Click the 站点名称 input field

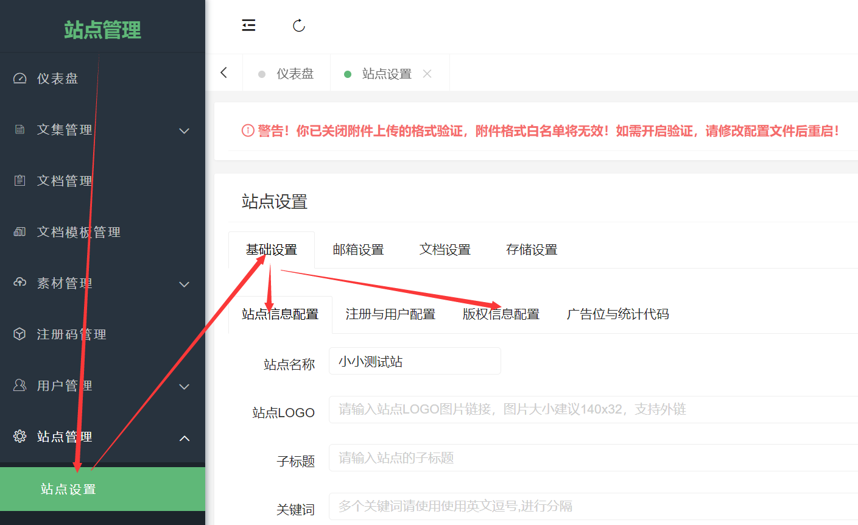point(415,361)
